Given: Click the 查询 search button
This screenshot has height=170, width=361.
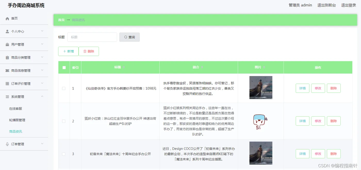Looking at the screenshot, I should click(129, 37).
